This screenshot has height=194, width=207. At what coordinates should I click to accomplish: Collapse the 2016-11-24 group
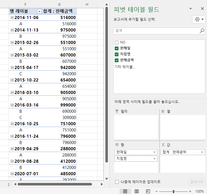[x=12, y=136]
